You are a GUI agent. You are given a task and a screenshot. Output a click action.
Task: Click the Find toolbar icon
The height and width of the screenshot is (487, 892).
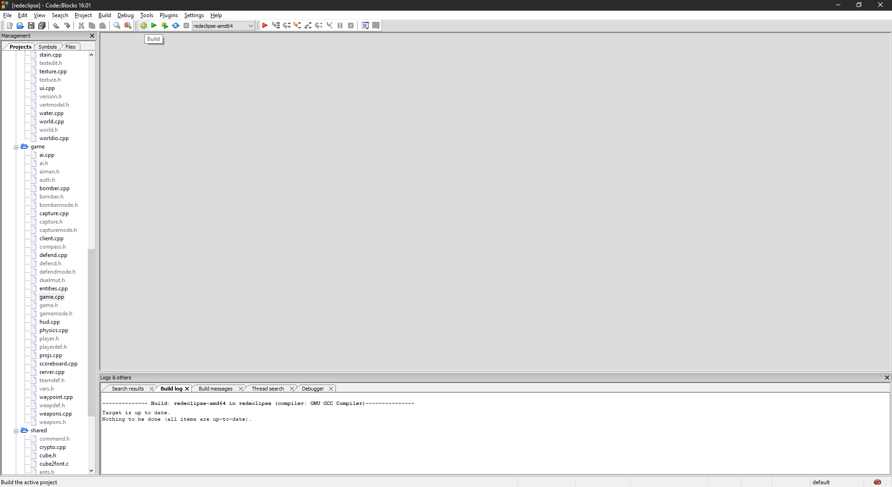pos(117,26)
